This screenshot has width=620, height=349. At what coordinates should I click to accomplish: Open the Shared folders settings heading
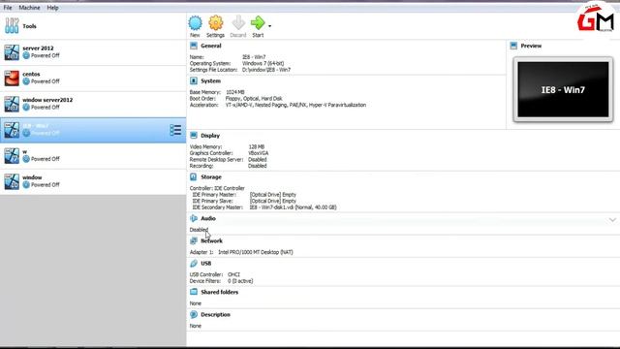coord(220,293)
